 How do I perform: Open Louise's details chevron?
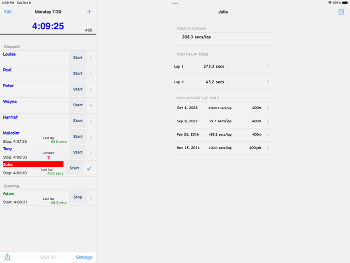(91, 58)
